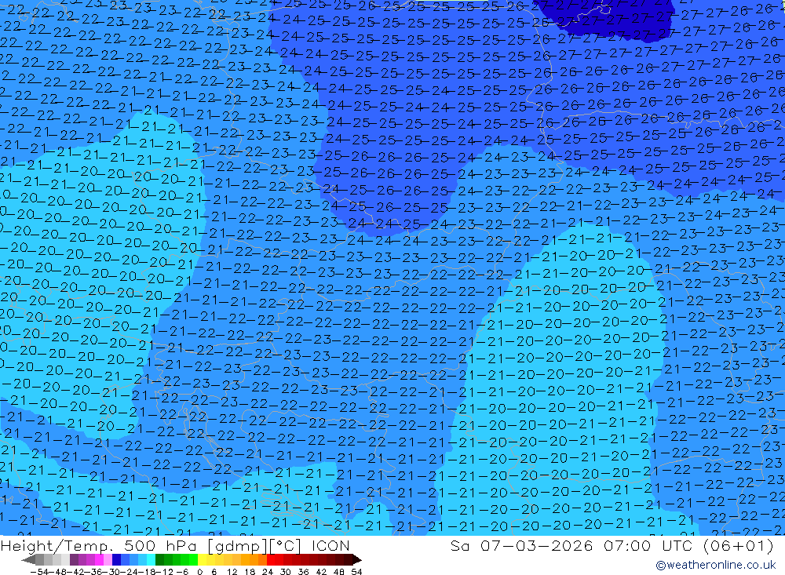
Task: Click the legend value '12'
Action: tap(232, 572)
